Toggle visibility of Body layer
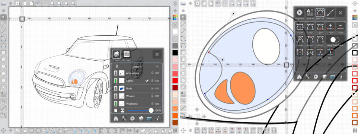 click(116, 89)
